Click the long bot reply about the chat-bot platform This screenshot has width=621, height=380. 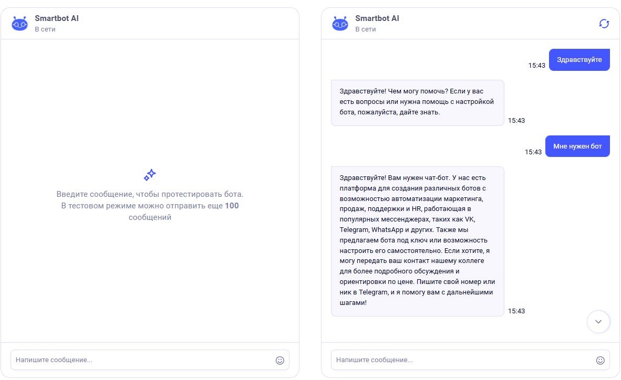[x=417, y=241]
